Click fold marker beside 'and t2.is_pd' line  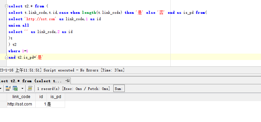pyautogui.click(x=6, y=57)
